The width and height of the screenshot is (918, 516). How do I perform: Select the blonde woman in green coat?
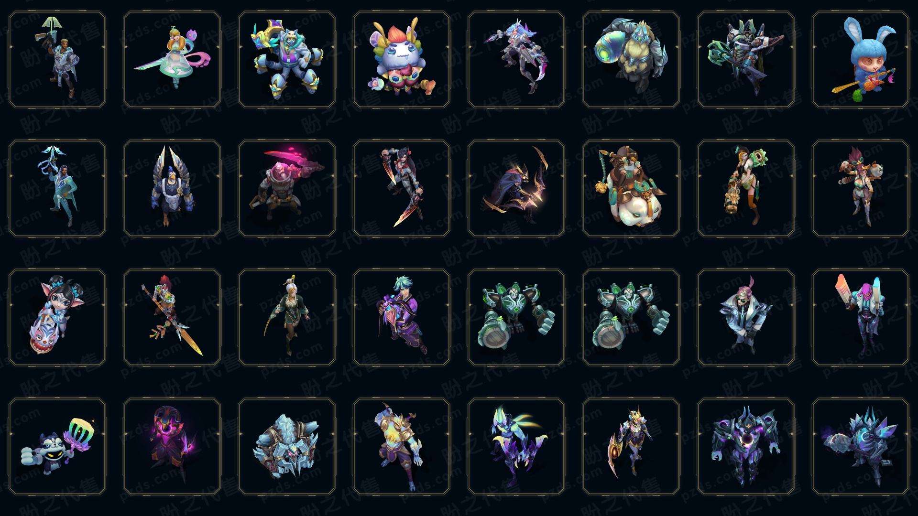286,317
